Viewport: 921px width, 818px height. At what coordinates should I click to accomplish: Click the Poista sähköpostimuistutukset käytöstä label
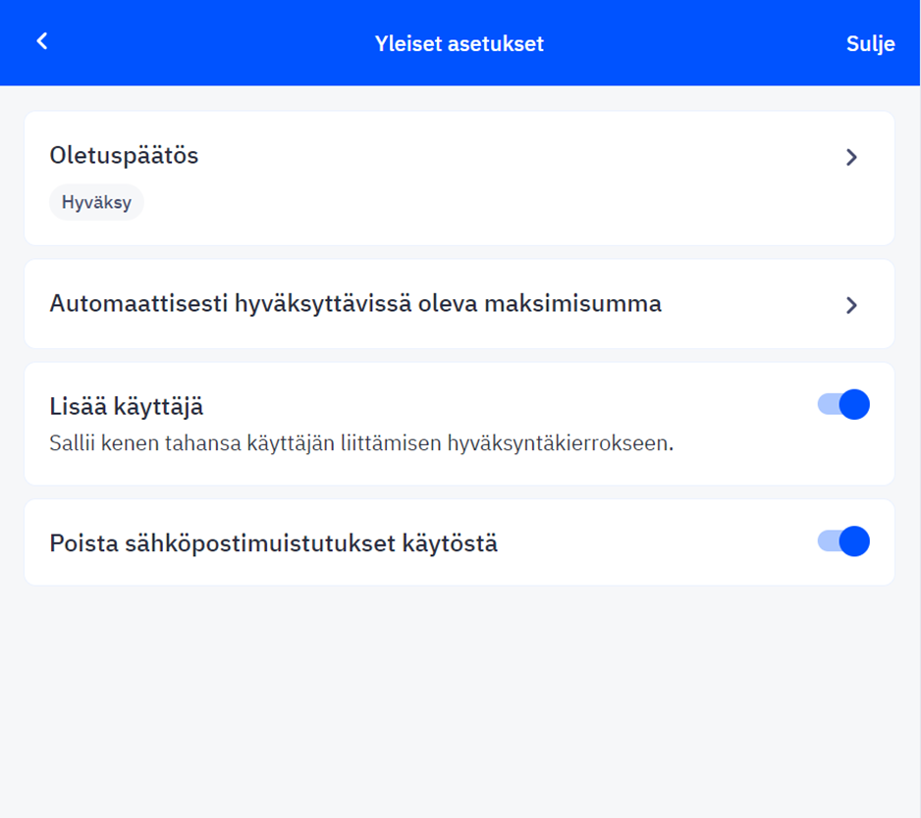tap(274, 543)
